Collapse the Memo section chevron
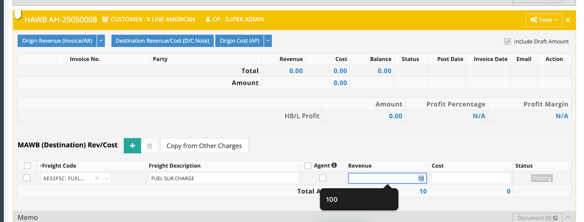 pos(568,218)
